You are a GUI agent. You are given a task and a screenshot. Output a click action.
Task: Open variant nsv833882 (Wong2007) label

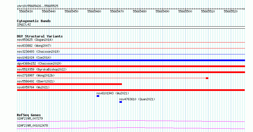(x=34, y=46)
